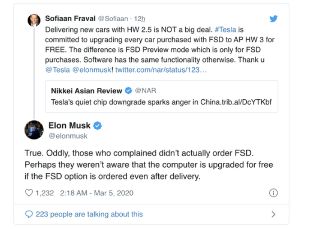322x230 pixels.
Task: Click the Twitter bird logo icon
Action: click(273, 18)
